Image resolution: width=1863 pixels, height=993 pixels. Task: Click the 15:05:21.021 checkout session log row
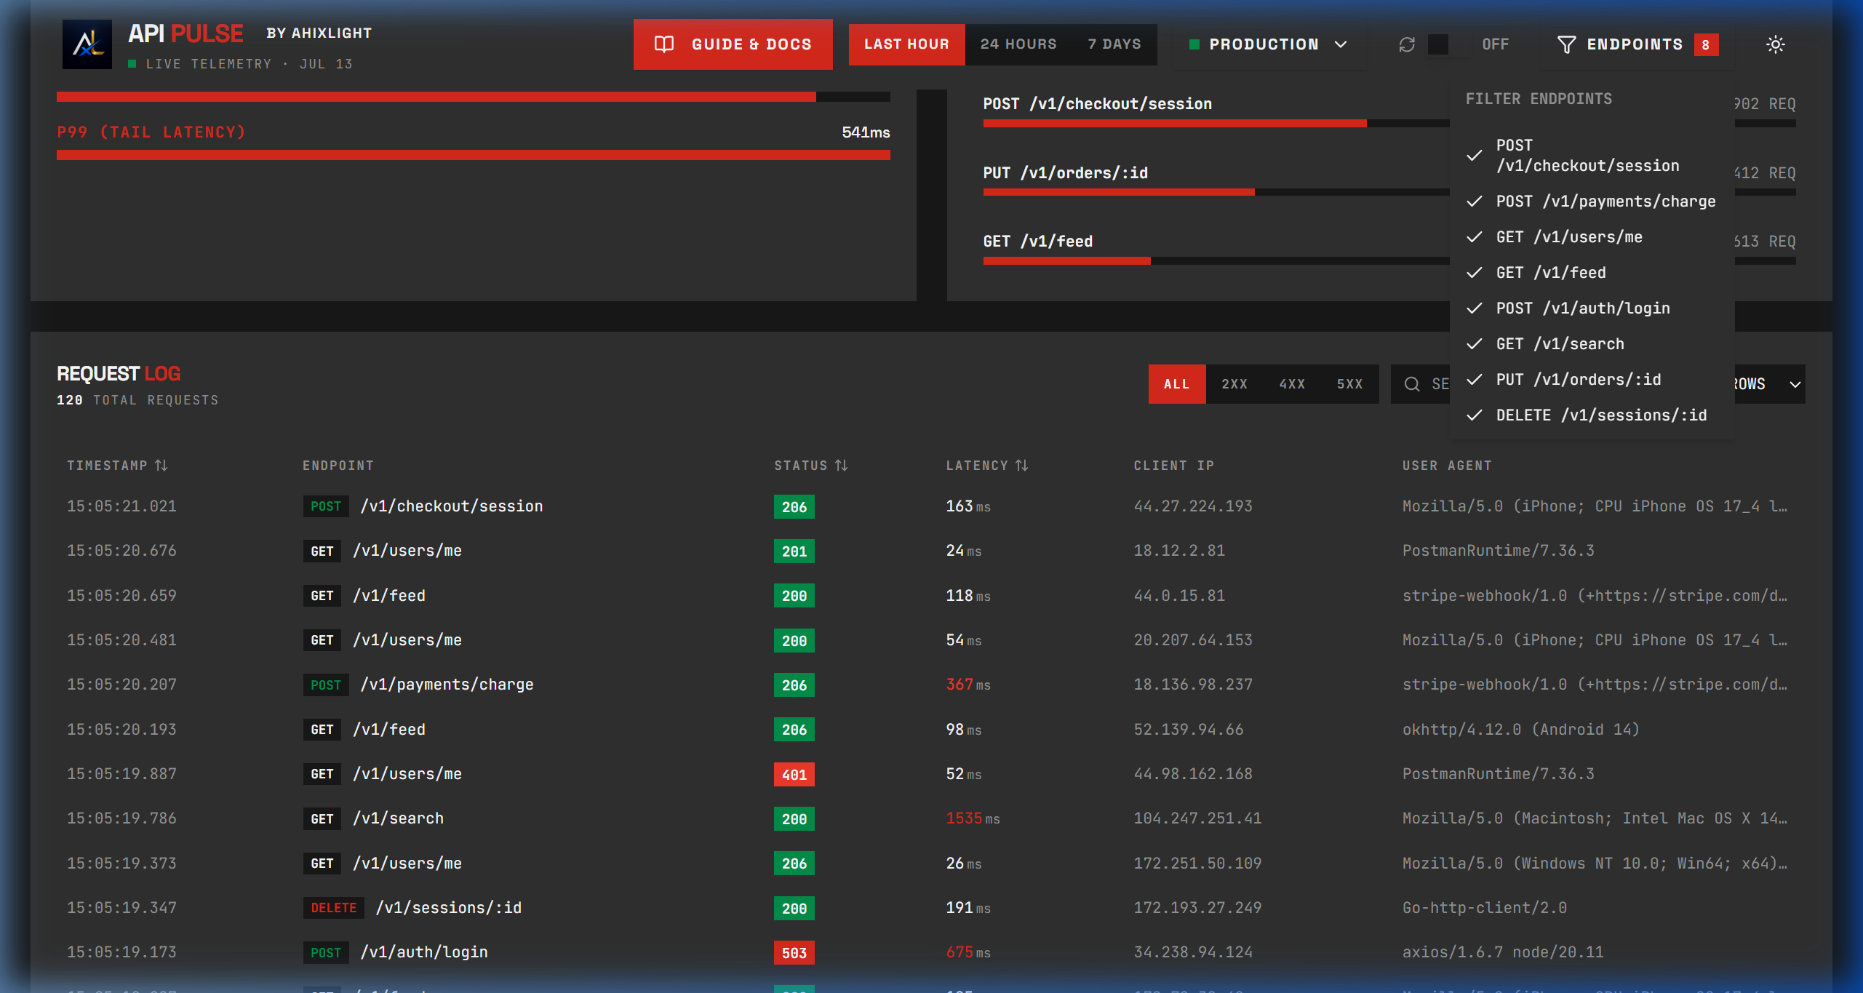tap(931, 506)
